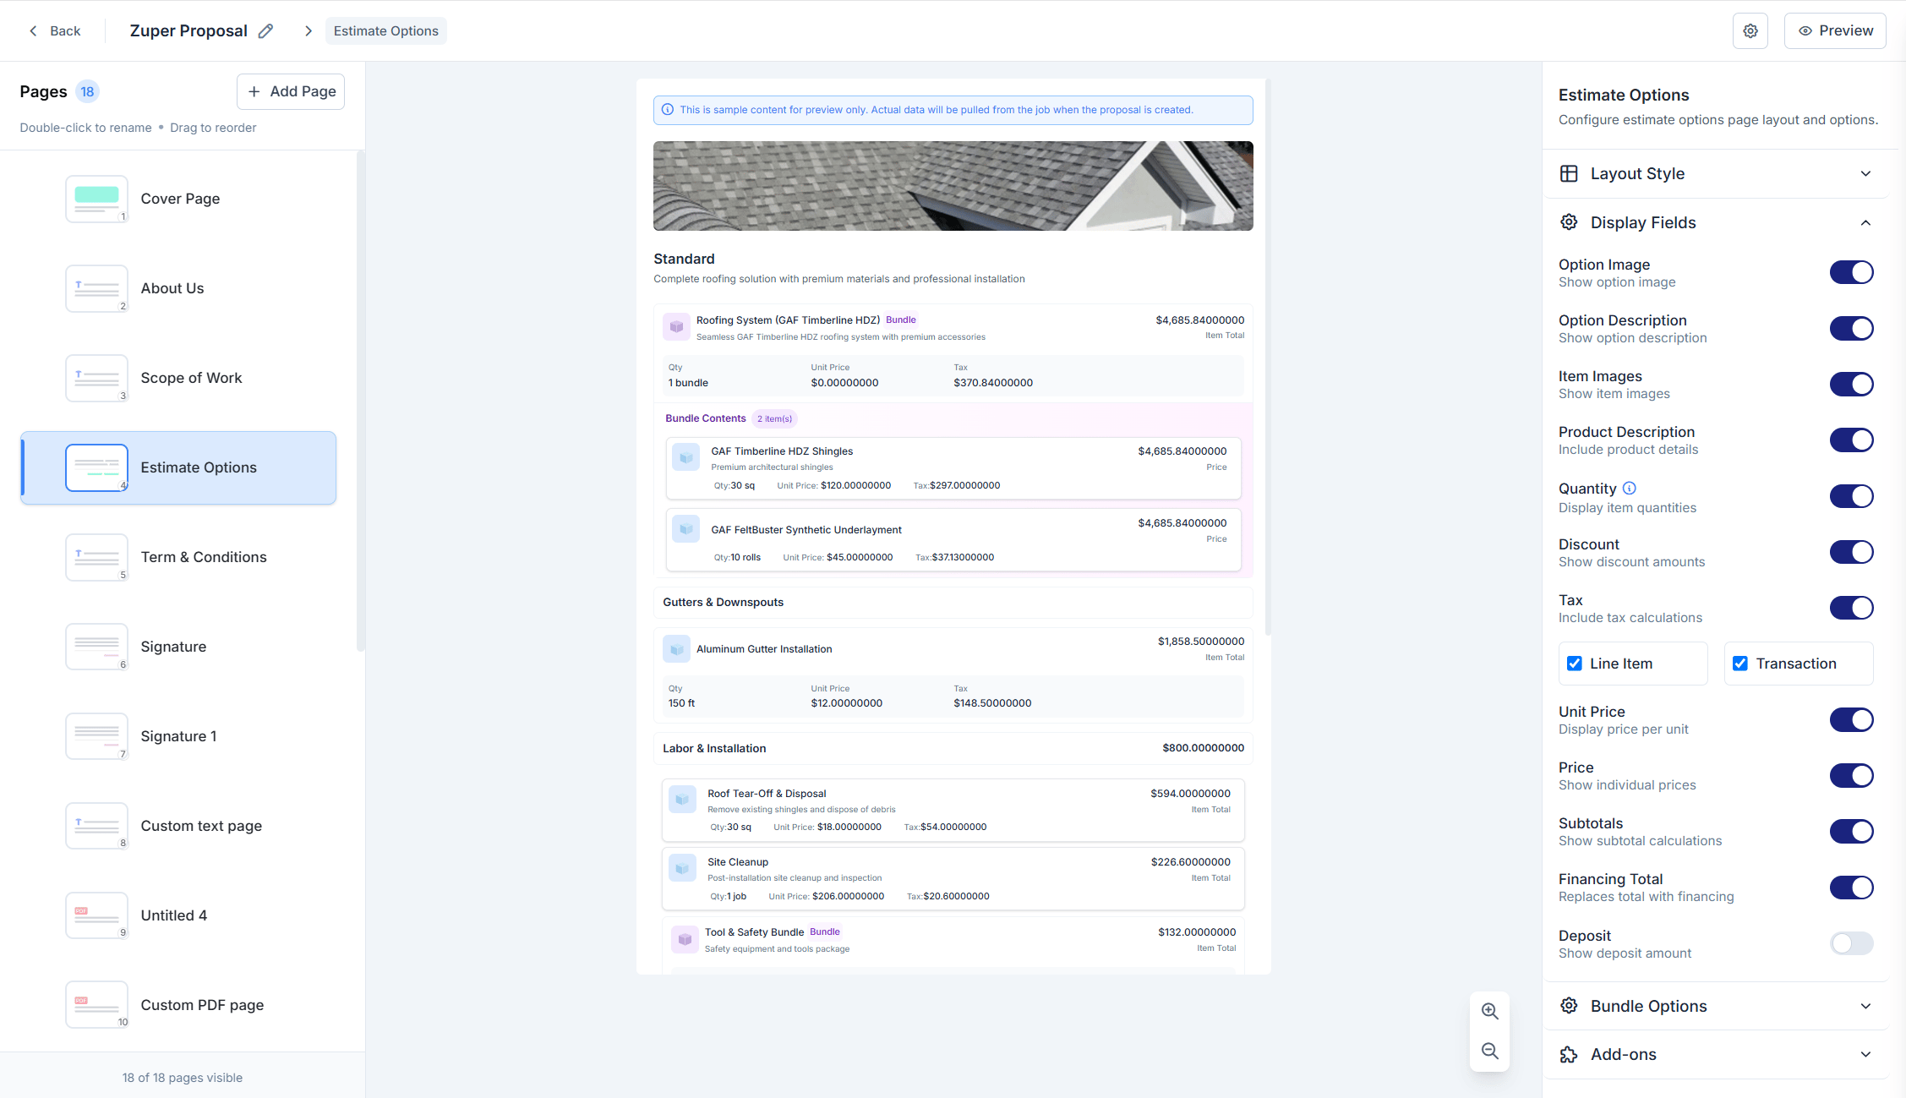1906x1098 pixels.
Task: Click the Standard option heading
Action: coord(684,259)
